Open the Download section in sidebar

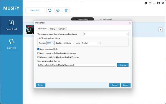[x=11, y=25]
